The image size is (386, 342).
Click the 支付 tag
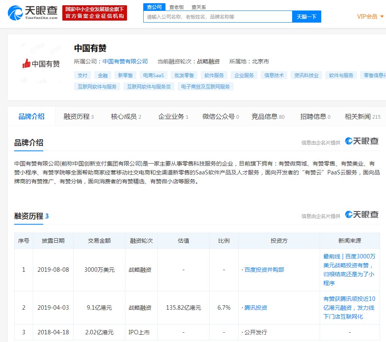(x=83, y=76)
